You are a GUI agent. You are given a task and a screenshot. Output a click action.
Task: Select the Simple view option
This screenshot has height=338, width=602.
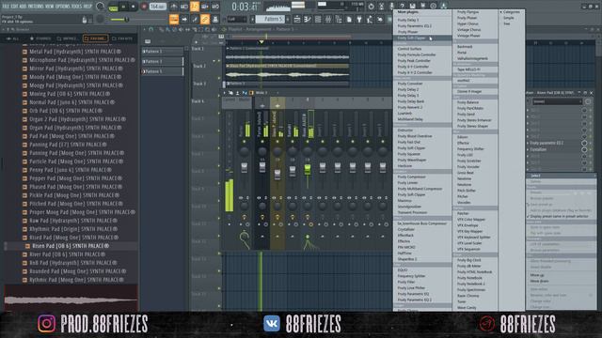(508, 18)
